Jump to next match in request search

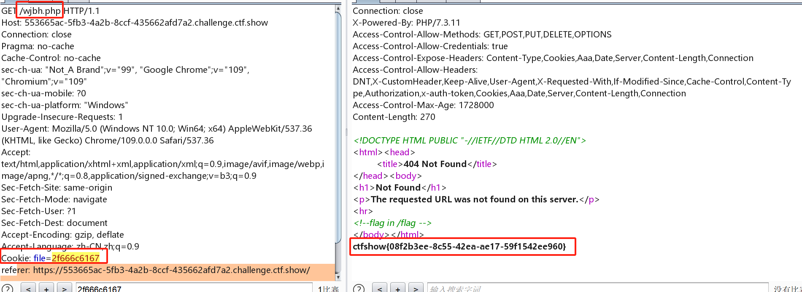(x=64, y=289)
